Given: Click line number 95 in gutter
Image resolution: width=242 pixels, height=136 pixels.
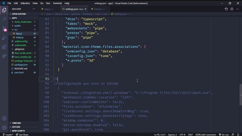Looking at the screenshot, I should tap(47, 79).
